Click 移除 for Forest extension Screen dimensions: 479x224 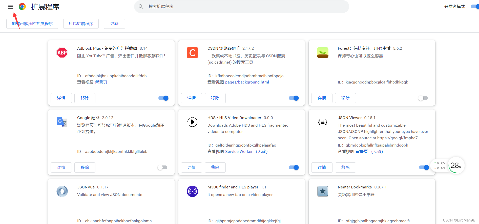tap(345, 98)
